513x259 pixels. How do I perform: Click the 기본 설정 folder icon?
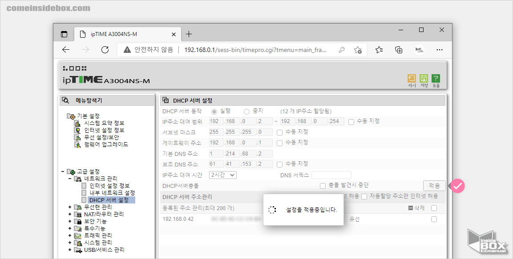[x=71, y=116]
